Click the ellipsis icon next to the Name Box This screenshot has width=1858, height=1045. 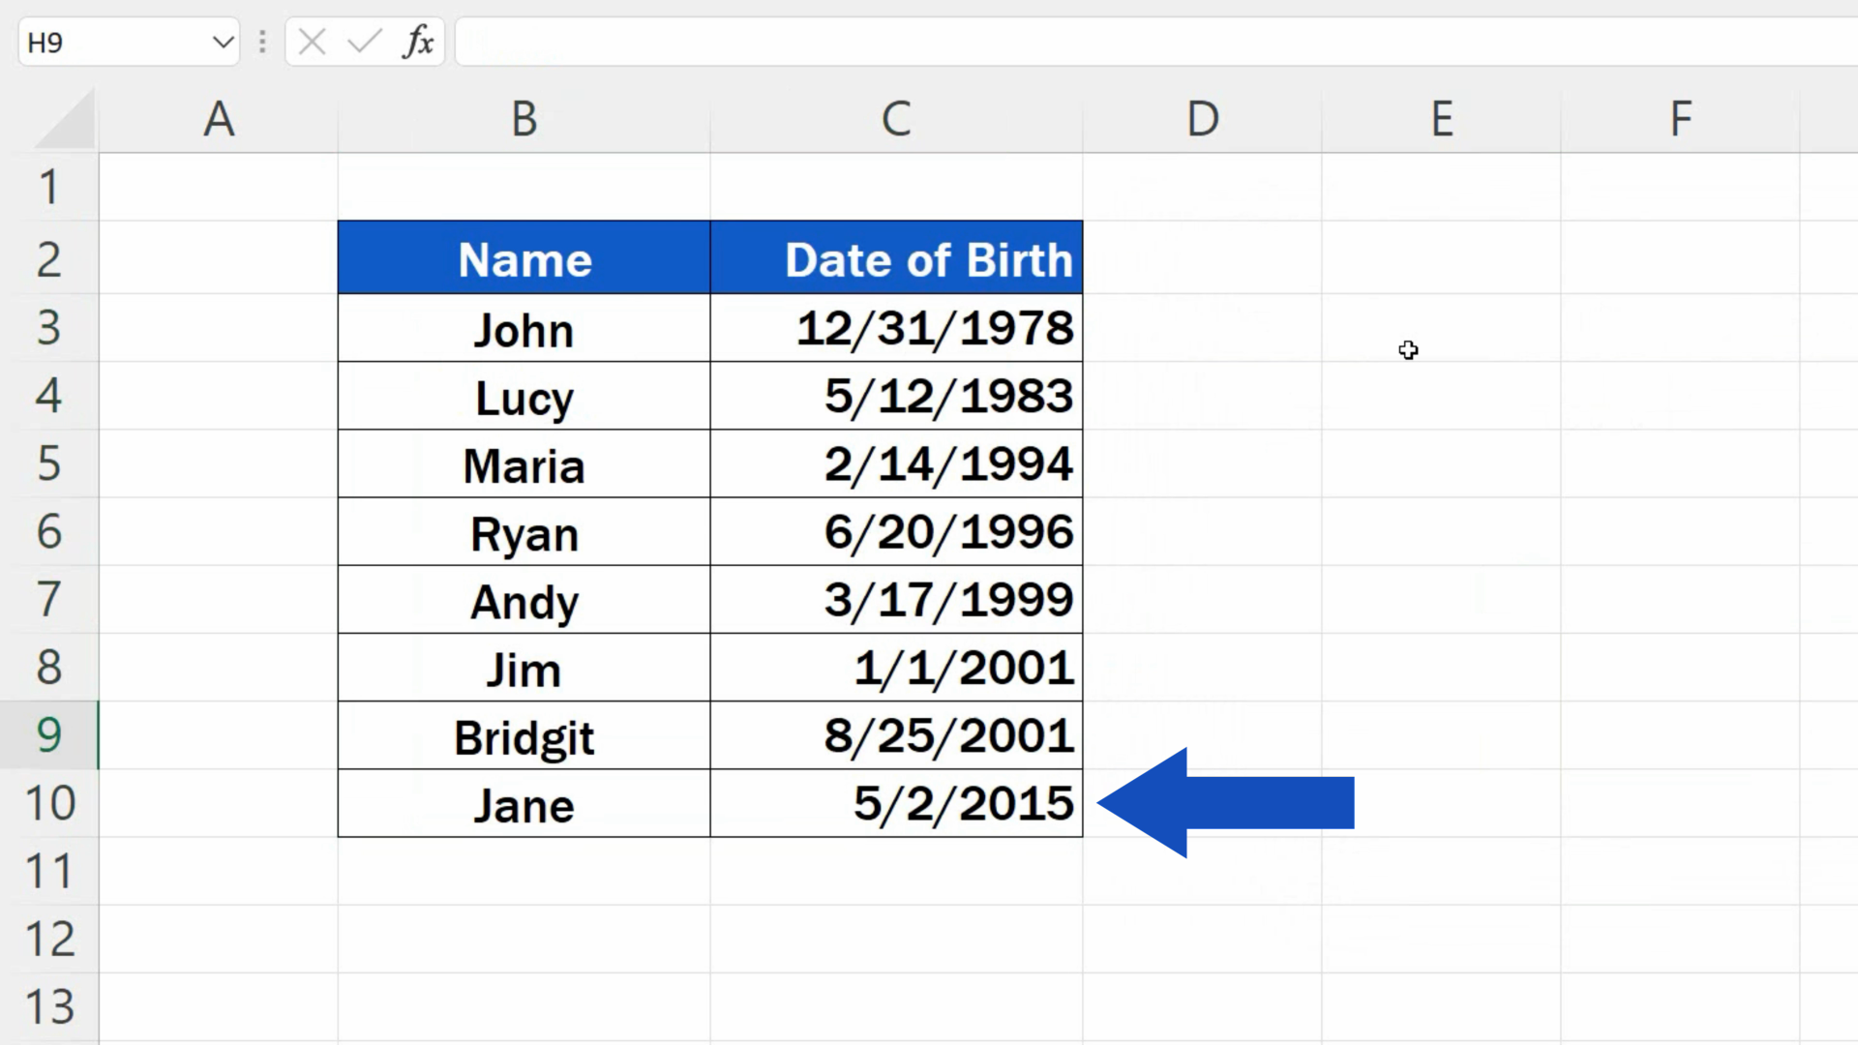tap(261, 42)
